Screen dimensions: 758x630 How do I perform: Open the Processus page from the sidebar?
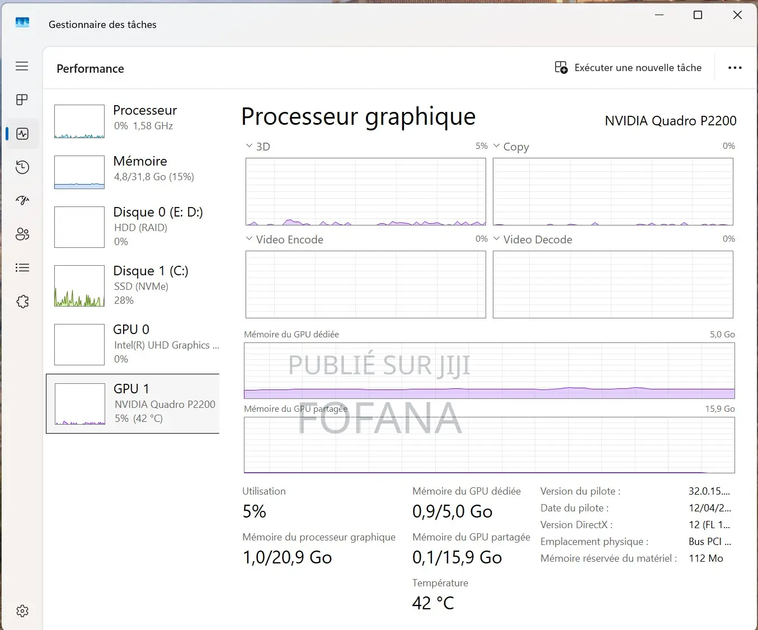pos(22,100)
